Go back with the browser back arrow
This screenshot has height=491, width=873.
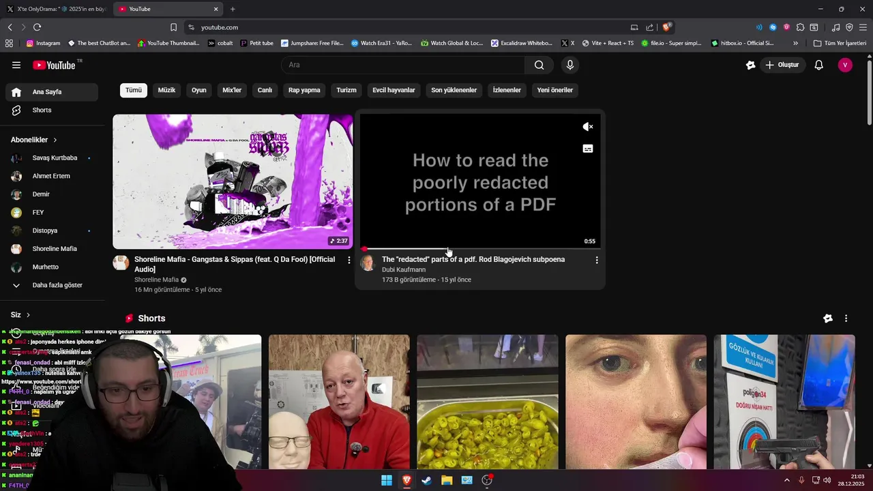10,27
